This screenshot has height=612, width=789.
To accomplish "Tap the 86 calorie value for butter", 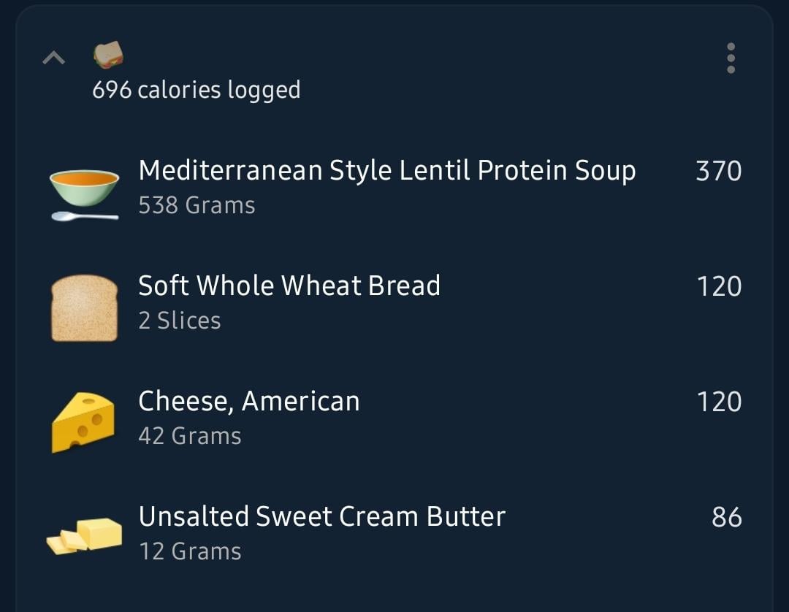I will [x=727, y=517].
